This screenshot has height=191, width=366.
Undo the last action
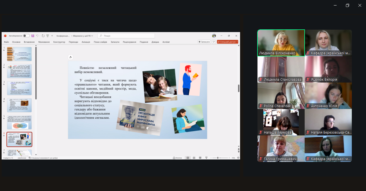coord(37,36)
